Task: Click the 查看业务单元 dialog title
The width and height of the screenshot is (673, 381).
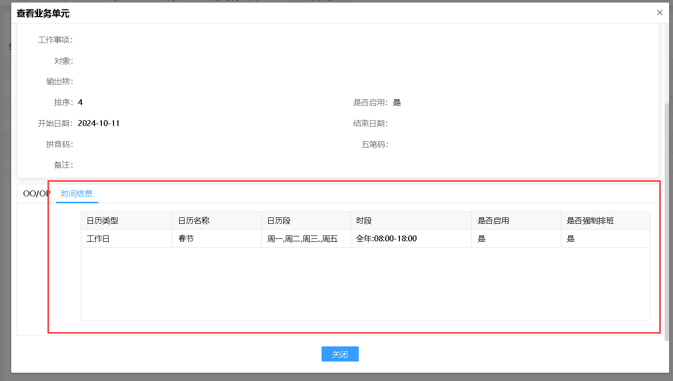Action: coord(43,14)
